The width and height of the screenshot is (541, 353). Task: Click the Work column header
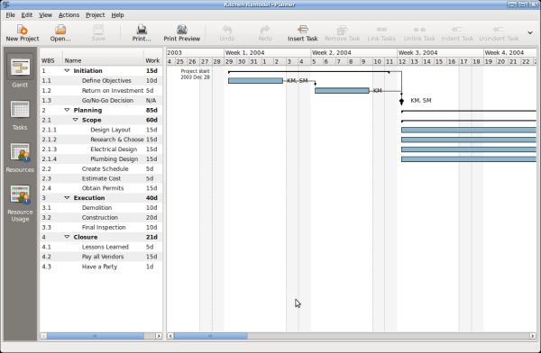(152, 60)
